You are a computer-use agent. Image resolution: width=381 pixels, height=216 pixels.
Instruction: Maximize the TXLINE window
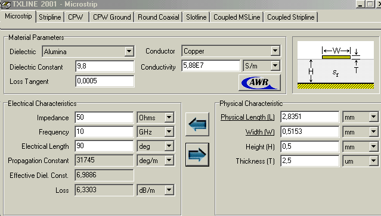370,4
